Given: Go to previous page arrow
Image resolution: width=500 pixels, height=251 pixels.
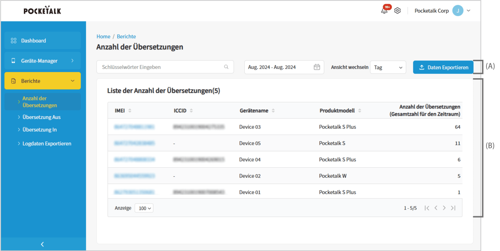Looking at the screenshot, I should coord(436,208).
